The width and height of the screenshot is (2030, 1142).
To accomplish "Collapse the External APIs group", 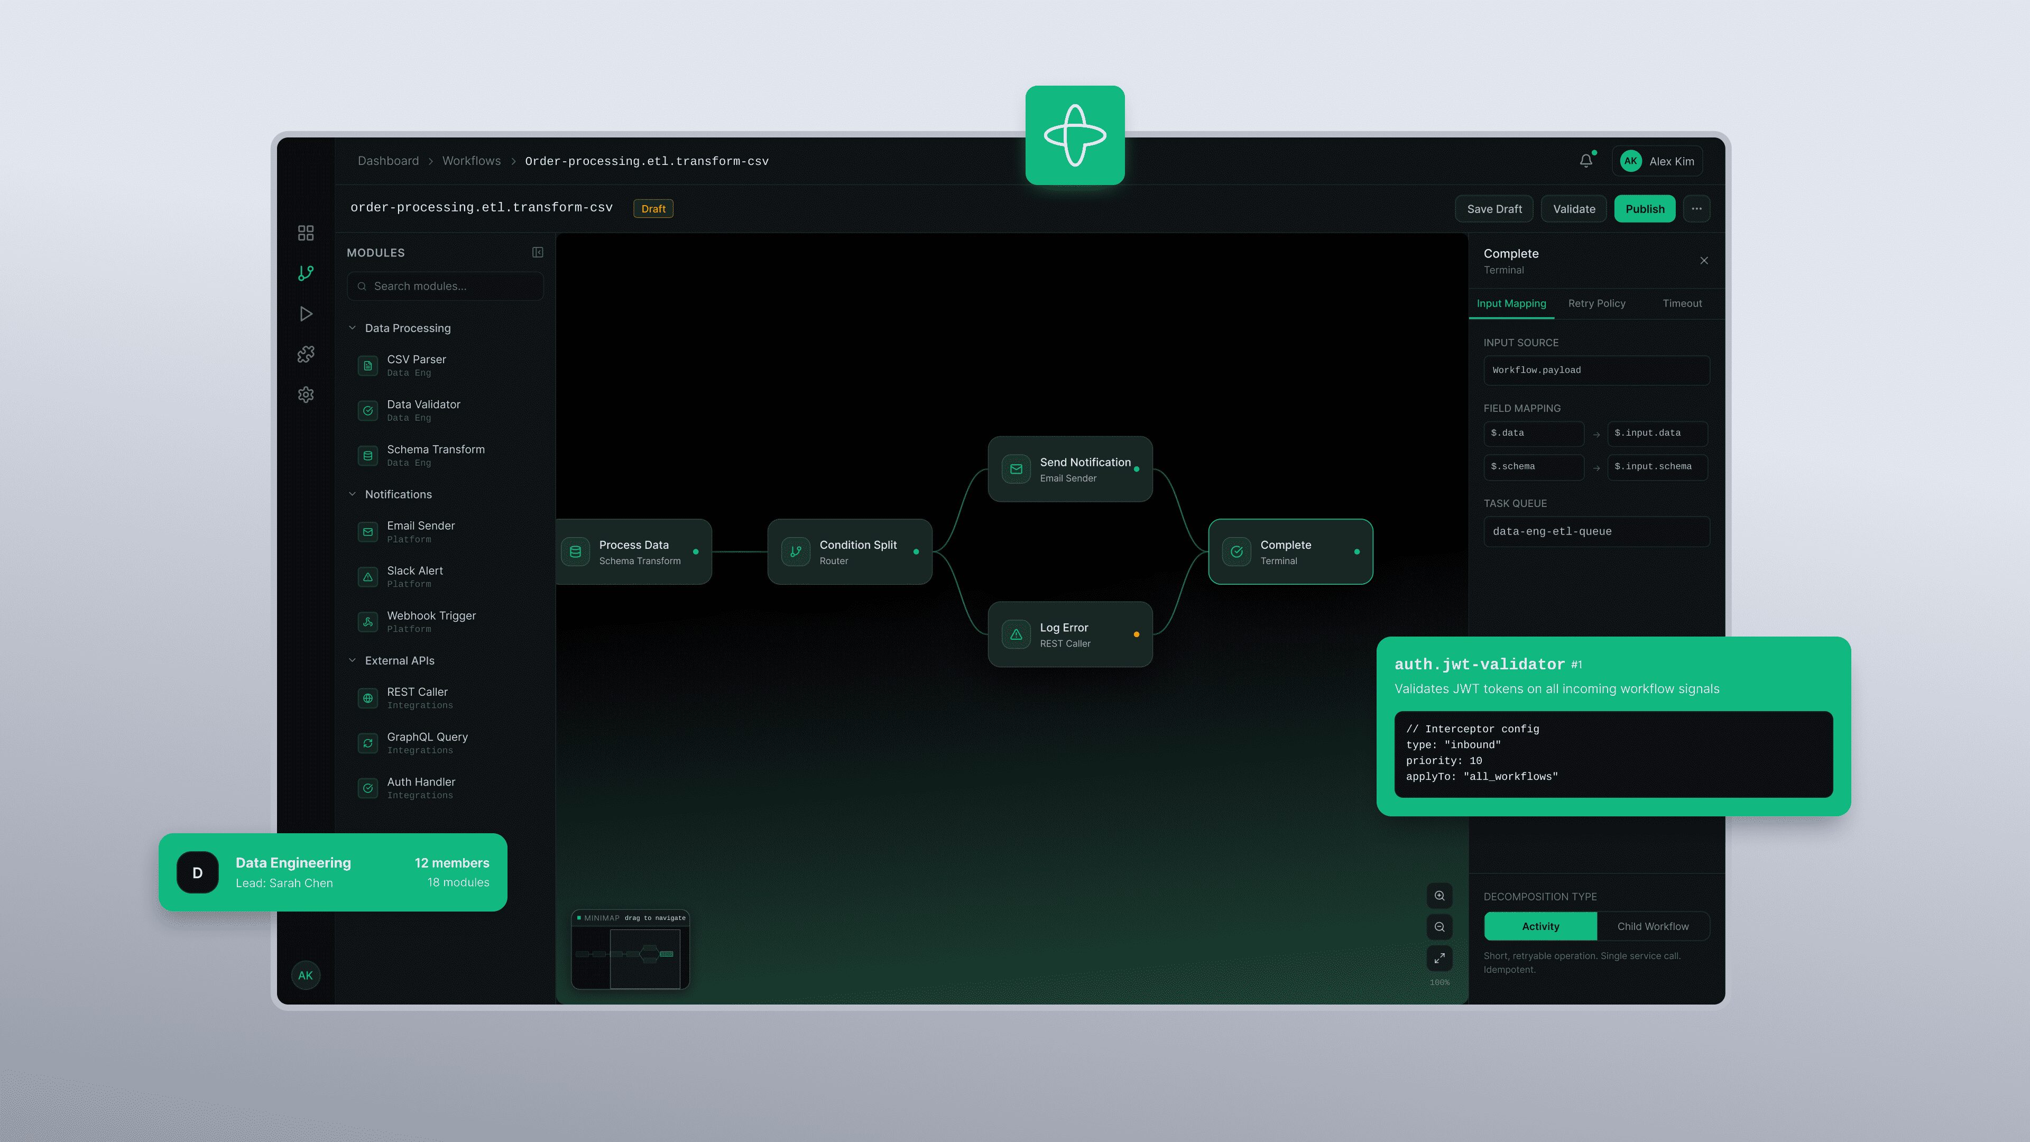I will click(352, 660).
